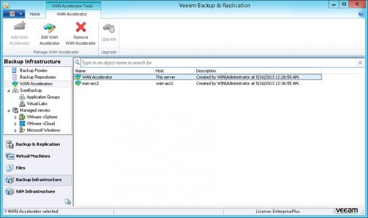Click the Backup Repositories tree icon
368x218 pixels.
[14, 77]
